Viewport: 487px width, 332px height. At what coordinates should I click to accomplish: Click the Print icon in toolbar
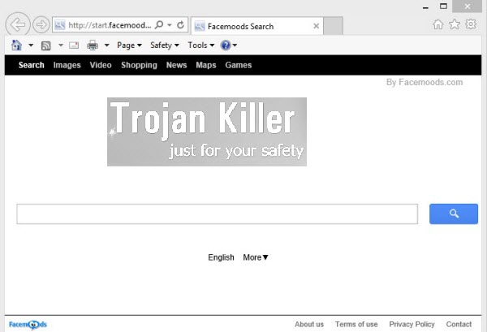coord(93,45)
